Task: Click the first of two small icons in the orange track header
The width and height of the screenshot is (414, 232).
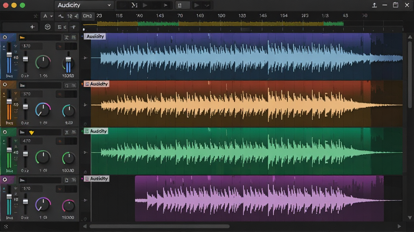Action: [67, 85]
